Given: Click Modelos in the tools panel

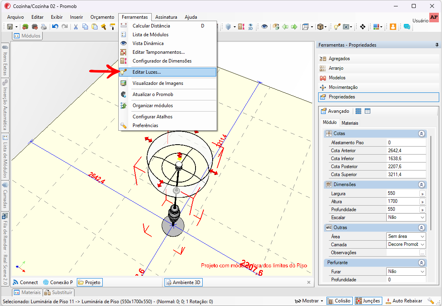Looking at the screenshot, I should click(x=379, y=78).
